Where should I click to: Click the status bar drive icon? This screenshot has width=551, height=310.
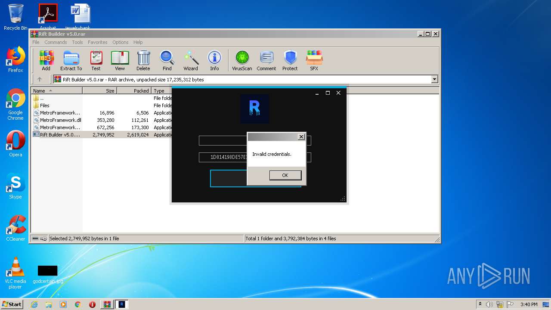click(x=35, y=239)
